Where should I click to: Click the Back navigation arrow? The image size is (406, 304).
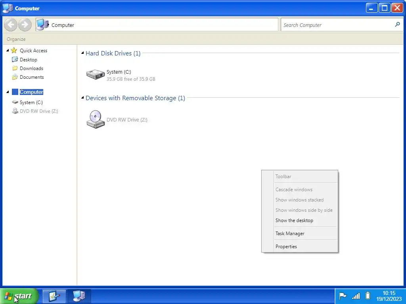11,25
